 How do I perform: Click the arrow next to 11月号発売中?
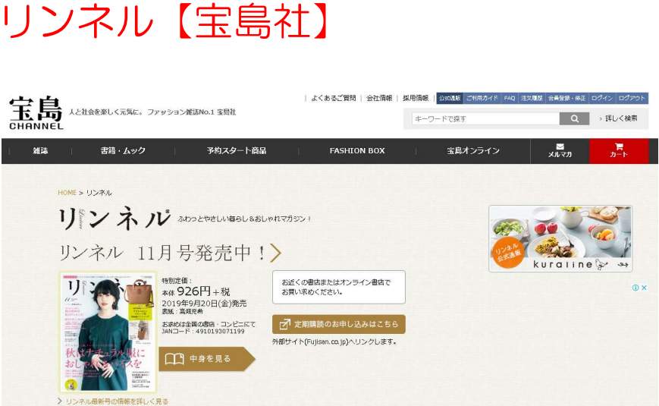[276, 253]
